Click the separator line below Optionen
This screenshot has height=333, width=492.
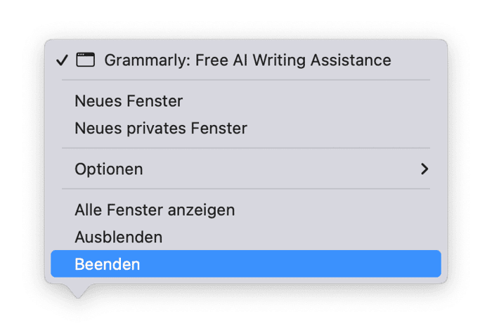coord(246,188)
